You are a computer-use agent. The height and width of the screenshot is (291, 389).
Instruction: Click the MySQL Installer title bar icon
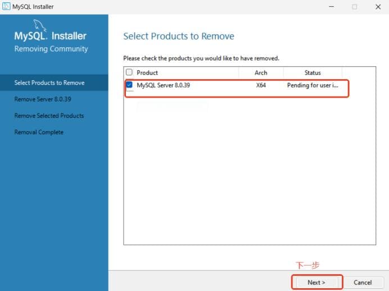pyautogui.click(x=6, y=6)
